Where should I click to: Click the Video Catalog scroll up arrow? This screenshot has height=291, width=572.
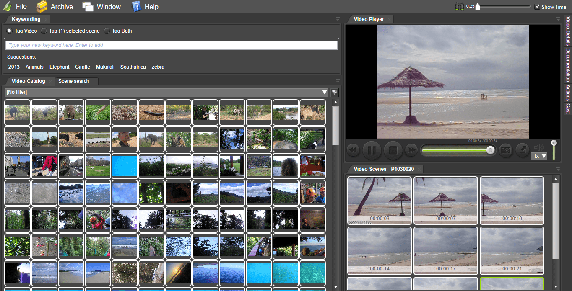(335, 102)
